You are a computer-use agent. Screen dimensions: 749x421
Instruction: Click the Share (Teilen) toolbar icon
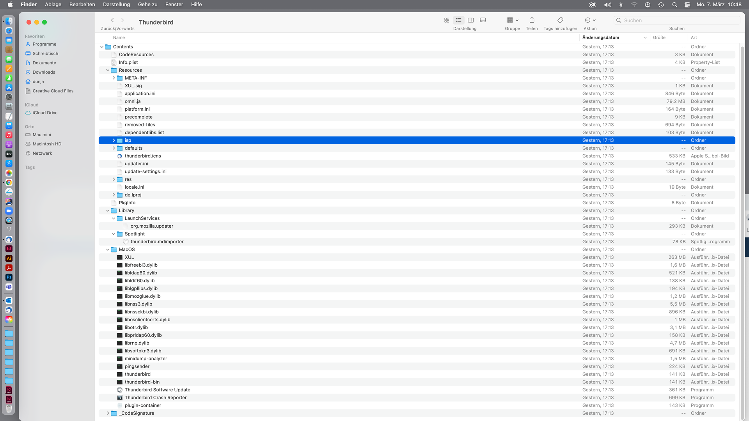tap(532, 20)
